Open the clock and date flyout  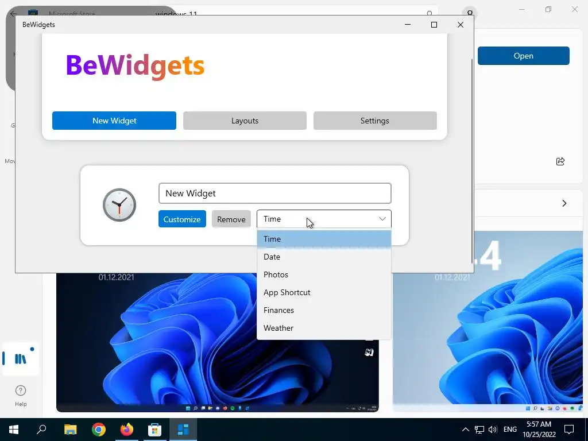tap(539, 430)
